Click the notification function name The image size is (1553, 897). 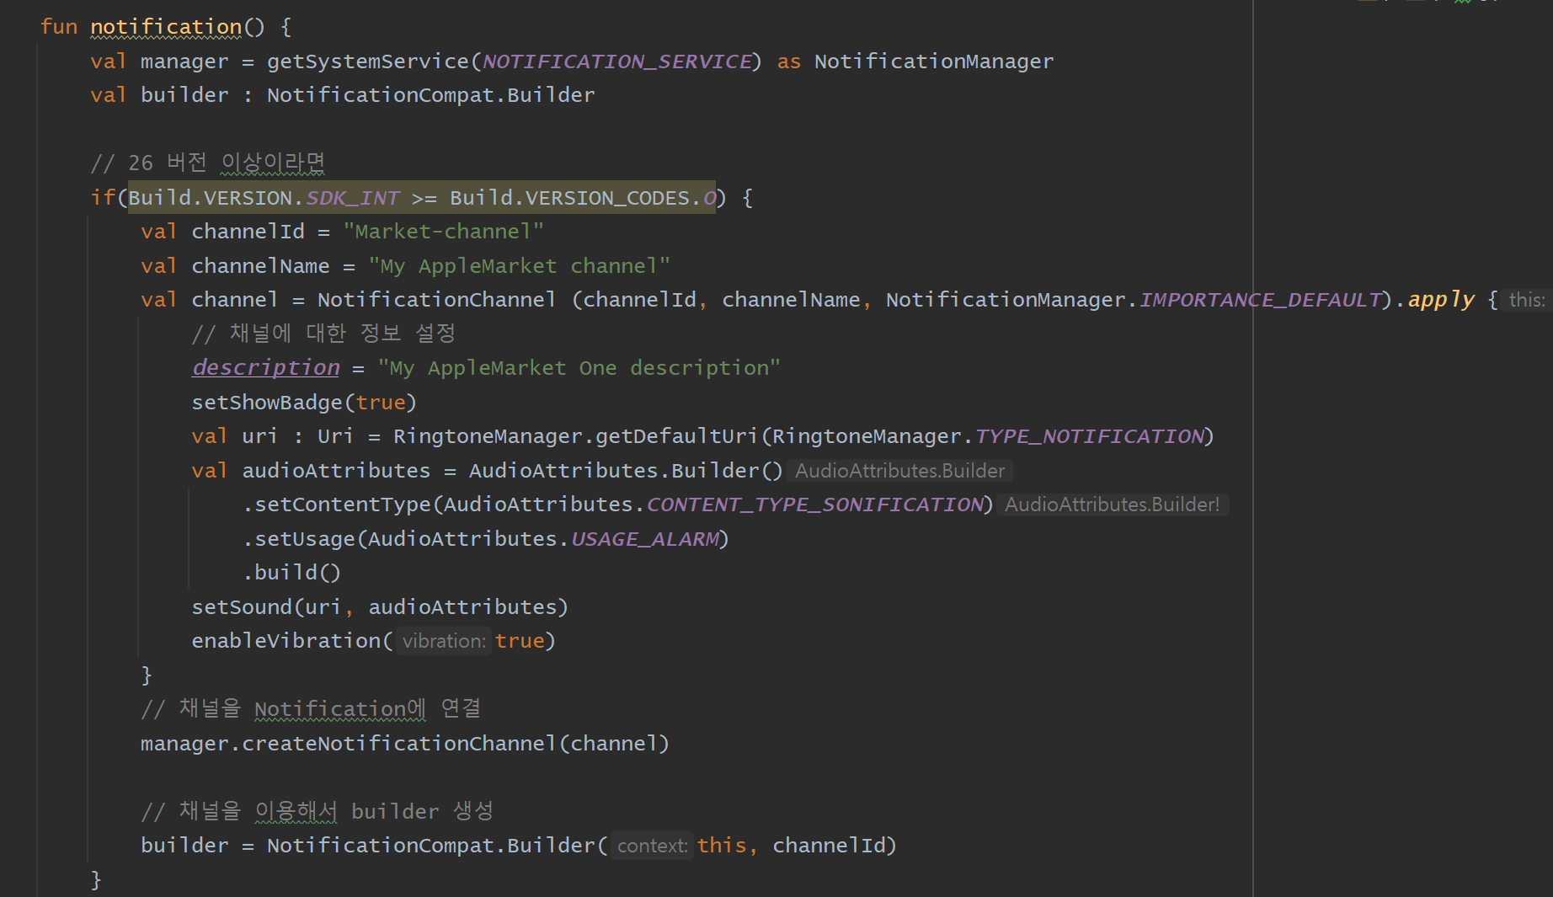click(x=166, y=27)
